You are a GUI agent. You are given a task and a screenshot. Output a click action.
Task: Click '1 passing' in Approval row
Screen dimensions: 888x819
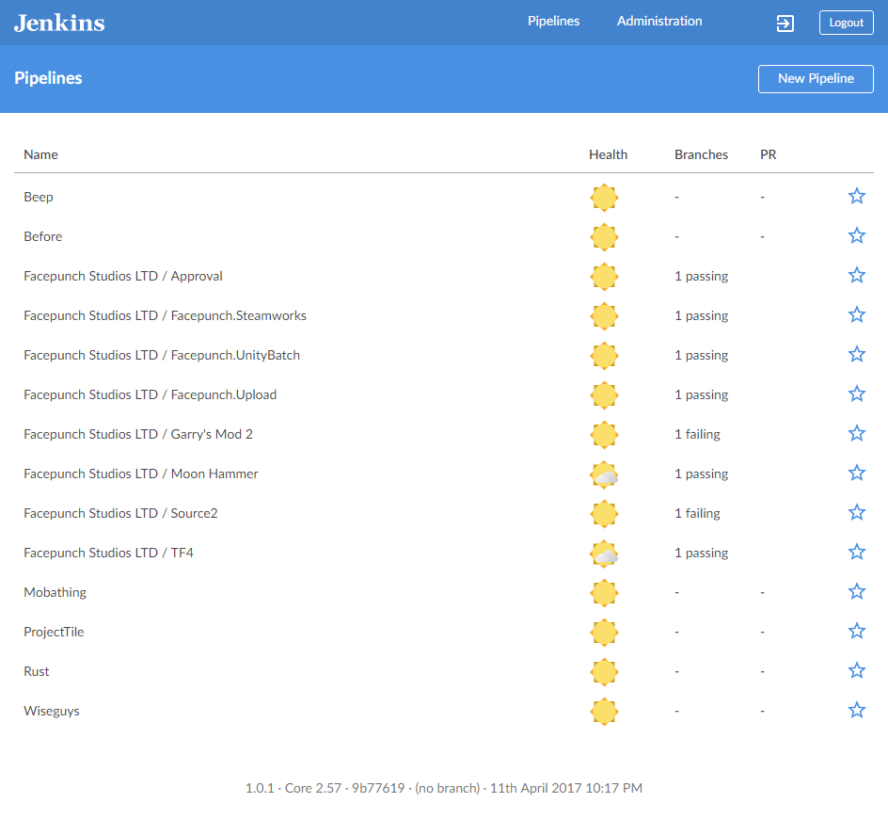(x=701, y=276)
